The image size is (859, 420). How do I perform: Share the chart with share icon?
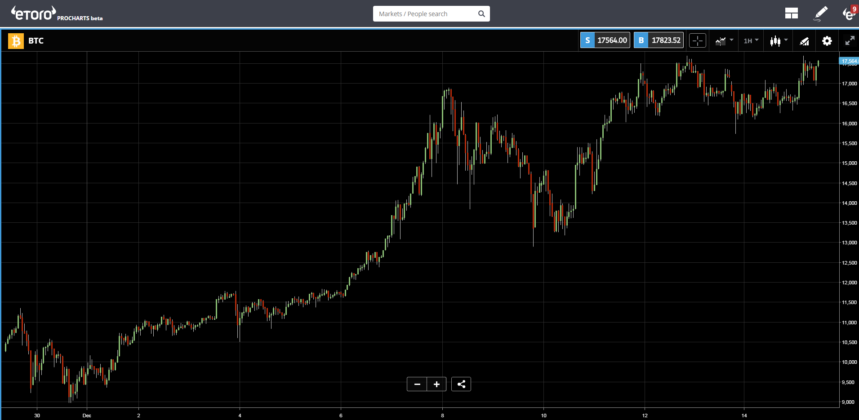[461, 384]
